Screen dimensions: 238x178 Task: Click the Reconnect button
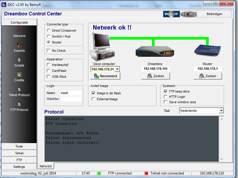tap(105, 76)
